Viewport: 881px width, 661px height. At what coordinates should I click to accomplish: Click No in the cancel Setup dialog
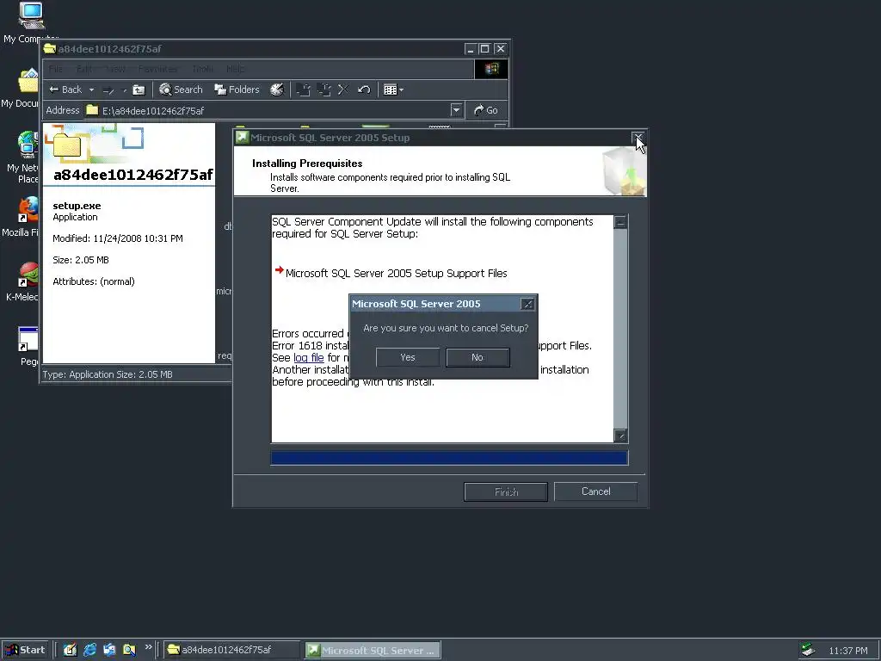click(477, 357)
